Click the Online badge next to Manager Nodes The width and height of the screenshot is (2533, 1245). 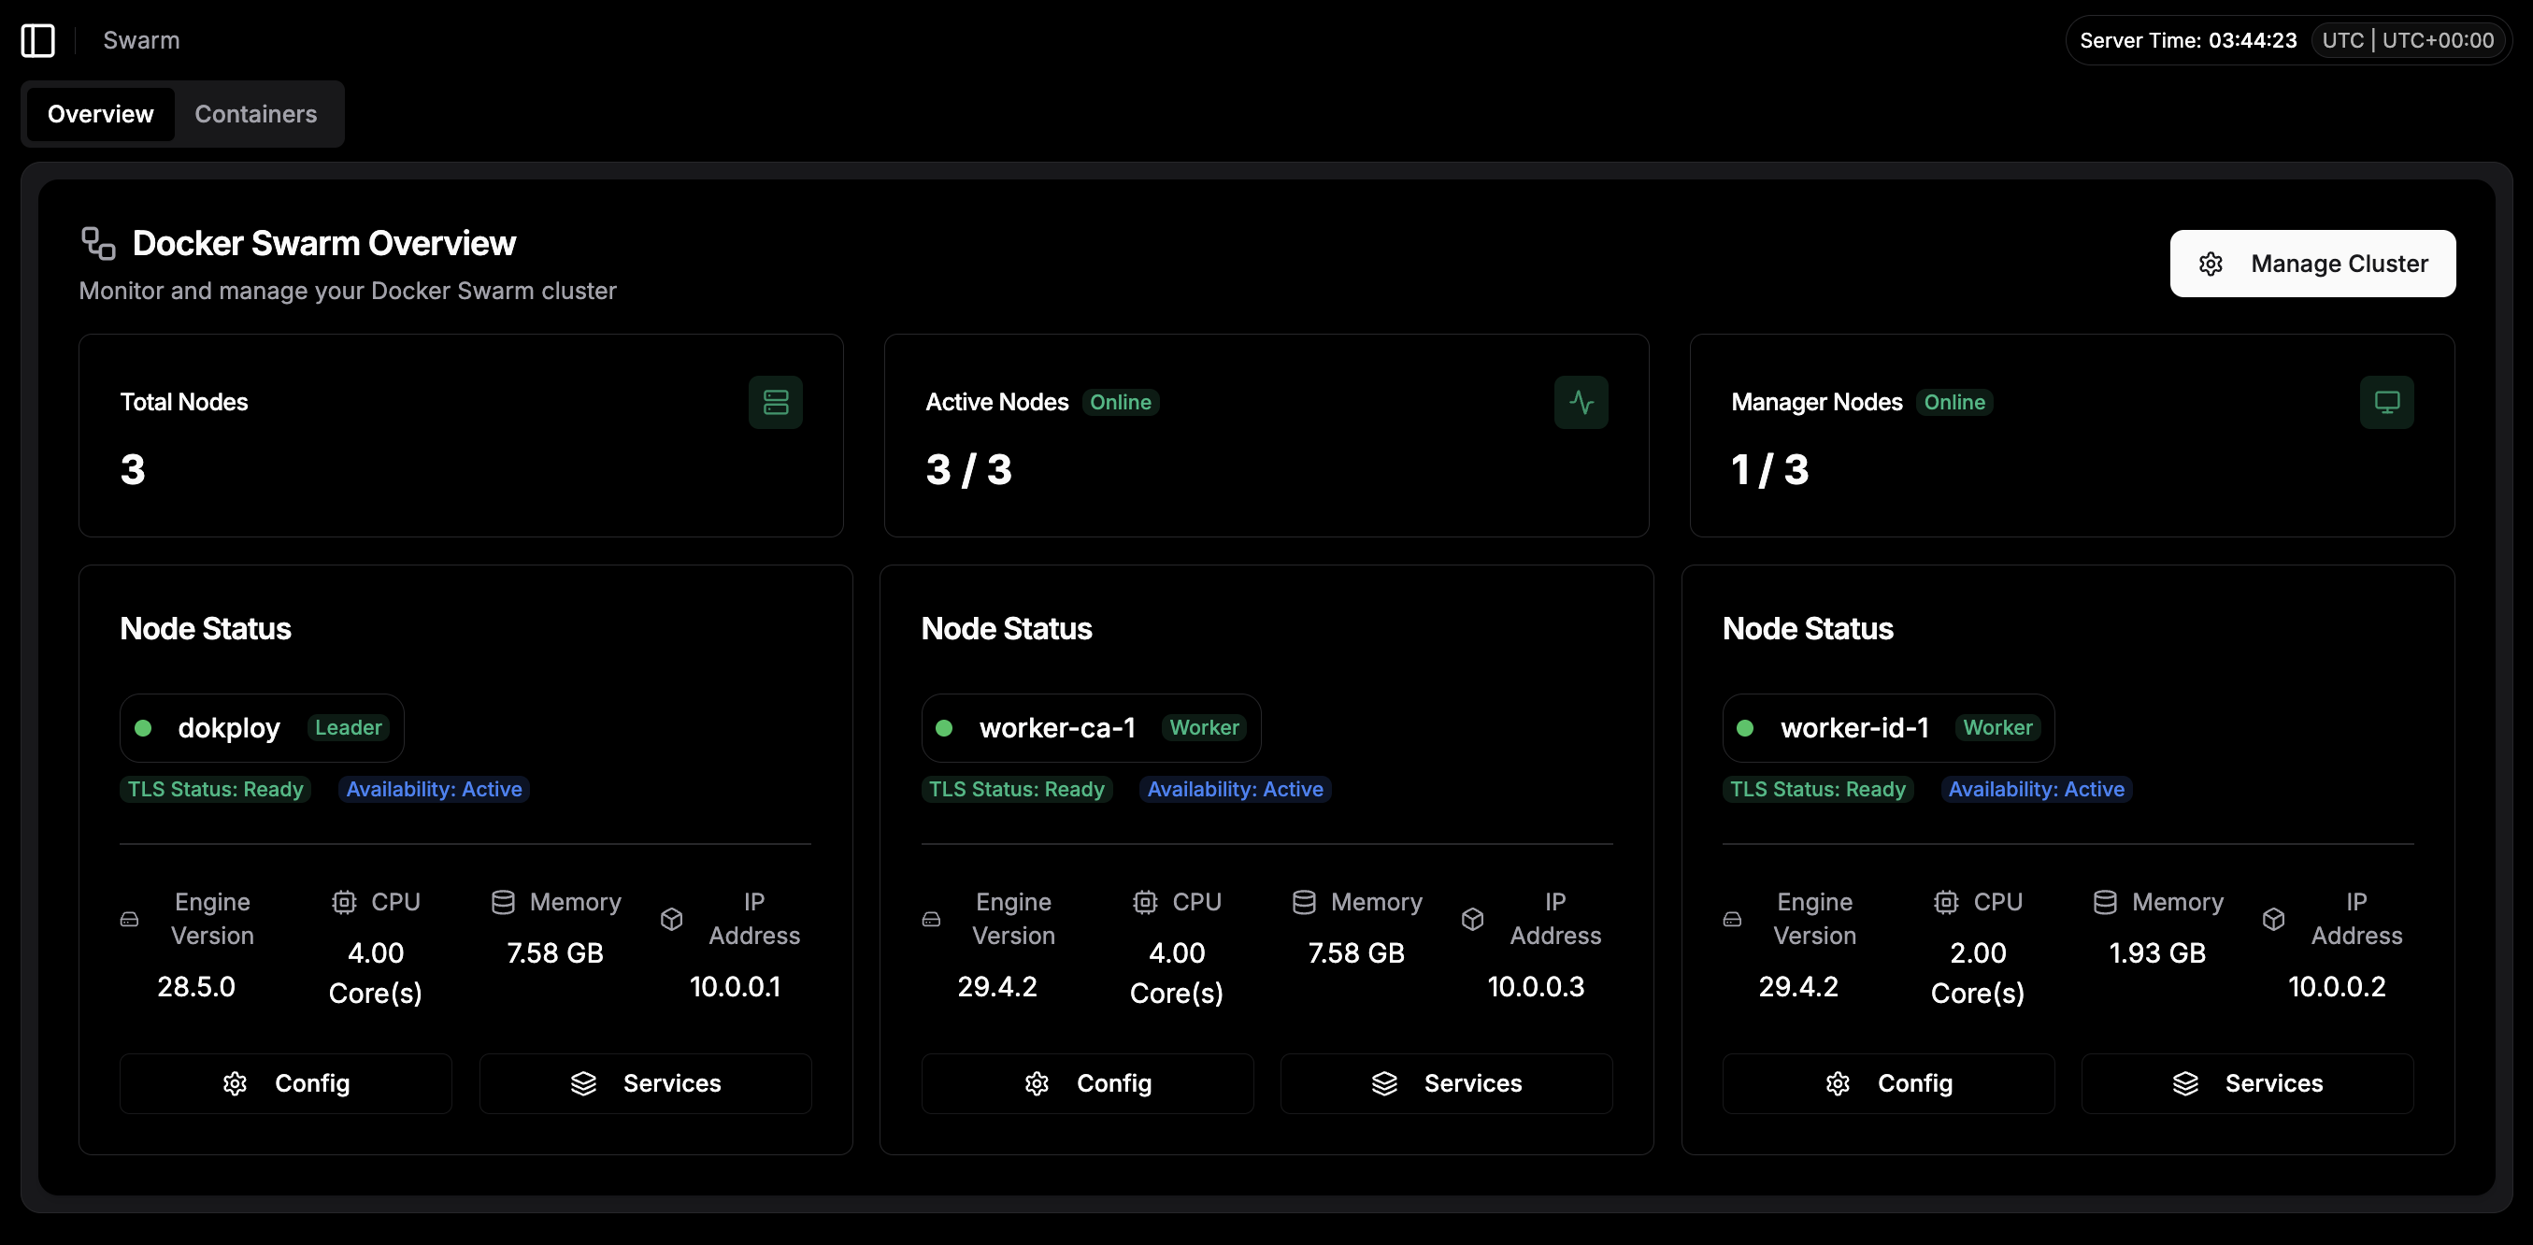click(x=1953, y=402)
